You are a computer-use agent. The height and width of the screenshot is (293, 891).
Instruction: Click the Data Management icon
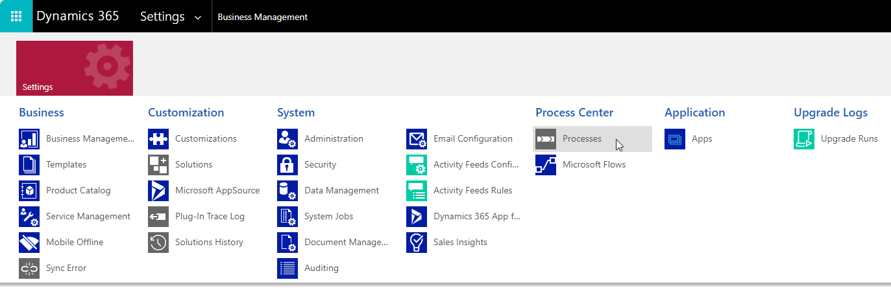(287, 191)
